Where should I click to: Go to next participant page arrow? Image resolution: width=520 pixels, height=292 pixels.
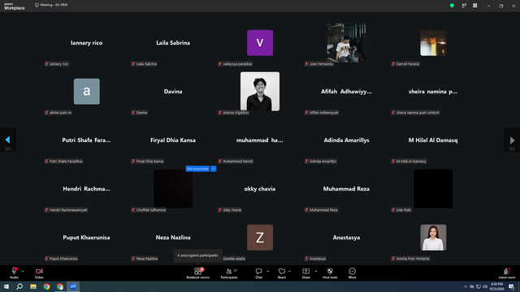tap(512, 140)
